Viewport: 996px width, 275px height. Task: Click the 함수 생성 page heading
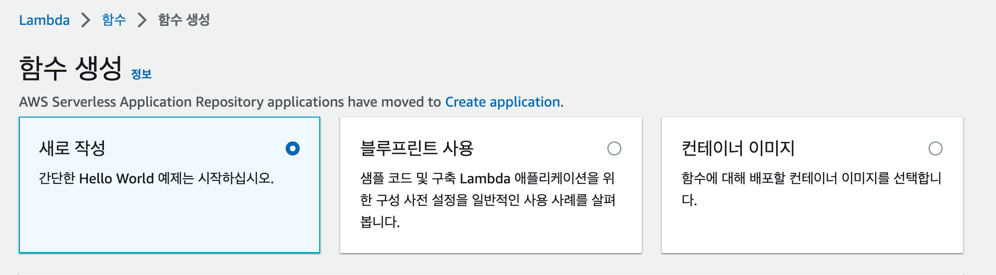[70, 68]
